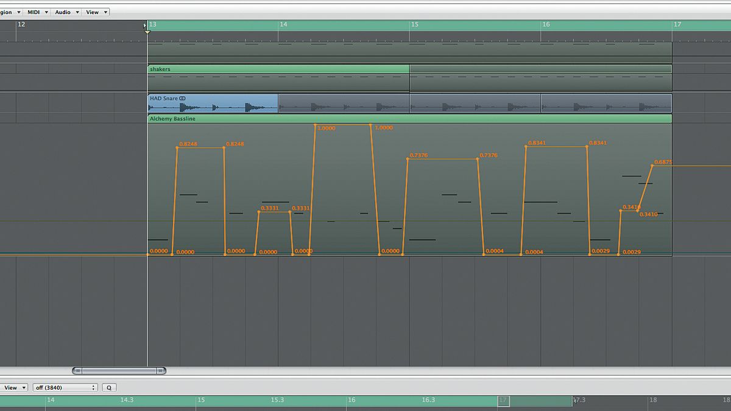This screenshot has width=731, height=411.
Task: Click the automation point labeled 0.3331
Action: [x=258, y=212]
